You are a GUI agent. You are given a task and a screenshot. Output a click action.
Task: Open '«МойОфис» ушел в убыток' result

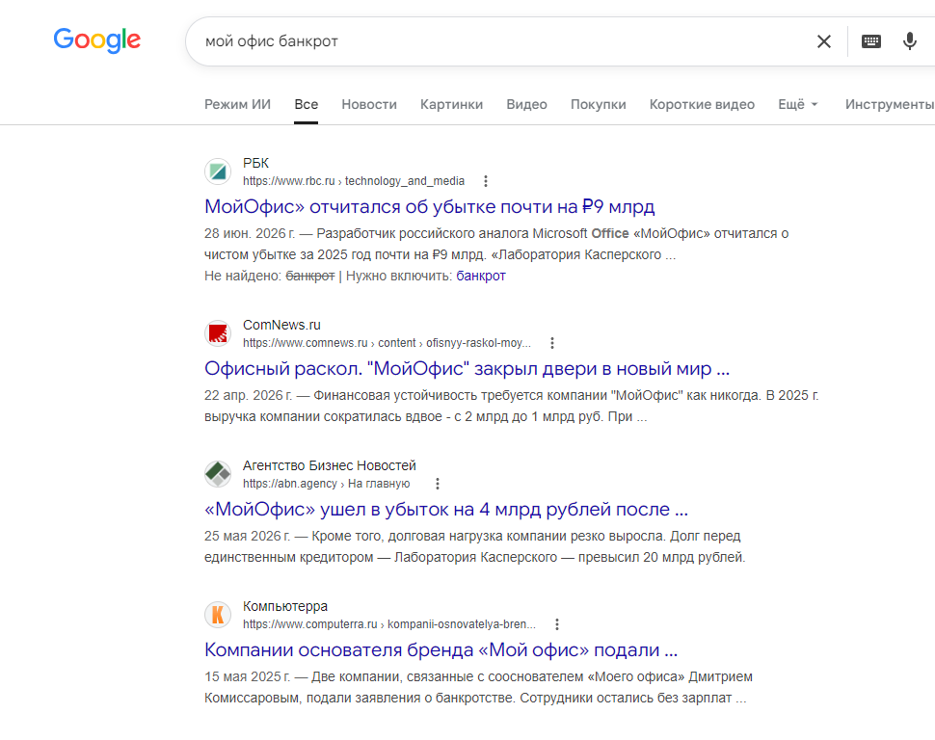tap(446, 510)
